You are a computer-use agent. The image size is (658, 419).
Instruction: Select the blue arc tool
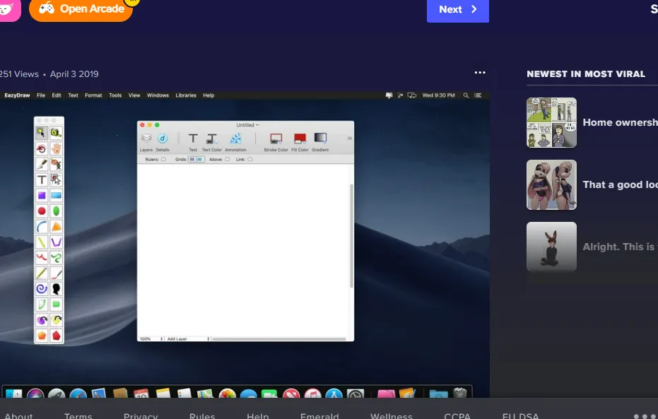tap(42, 227)
